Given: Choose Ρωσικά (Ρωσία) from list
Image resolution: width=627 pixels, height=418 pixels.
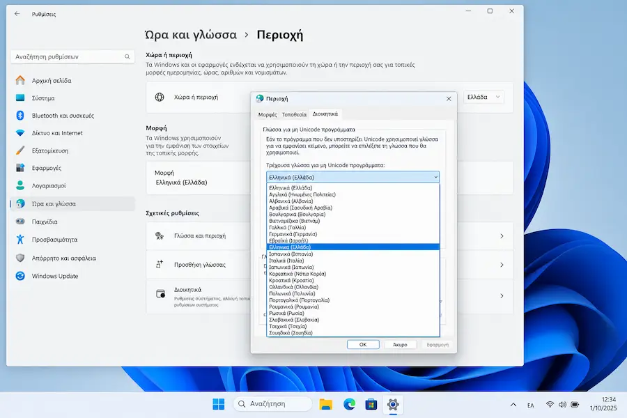Looking at the screenshot, I should pos(353,313).
